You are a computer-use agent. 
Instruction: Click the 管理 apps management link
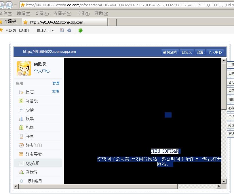coord(56,83)
